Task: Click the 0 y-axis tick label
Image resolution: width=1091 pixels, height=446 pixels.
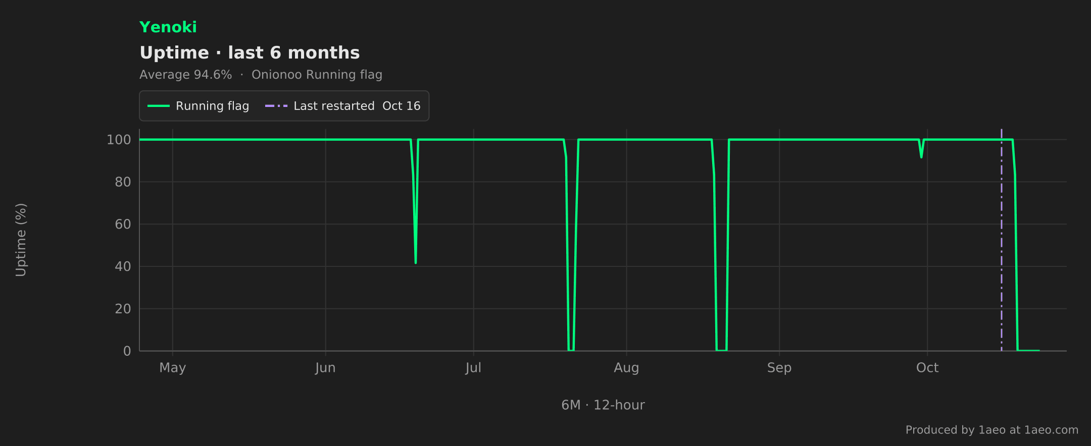Action: click(x=127, y=351)
